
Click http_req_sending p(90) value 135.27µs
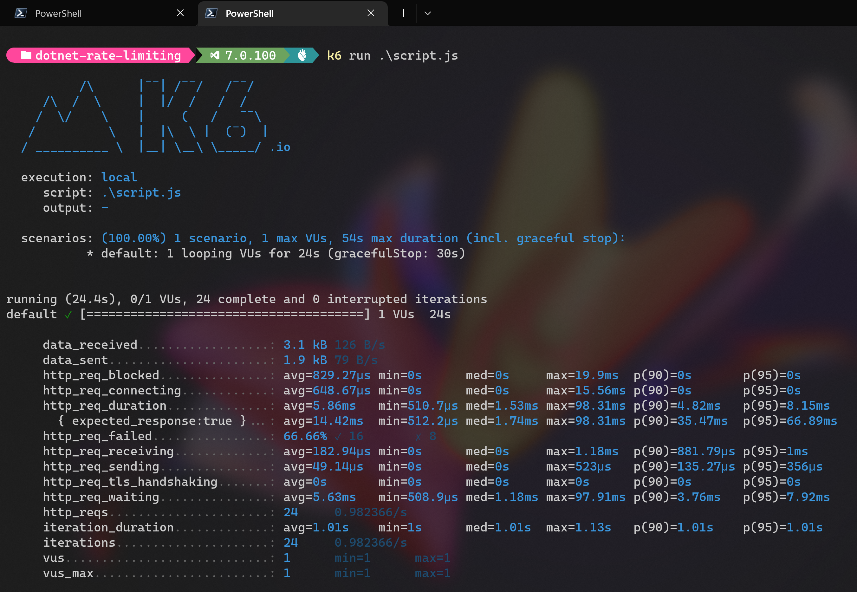click(x=706, y=467)
